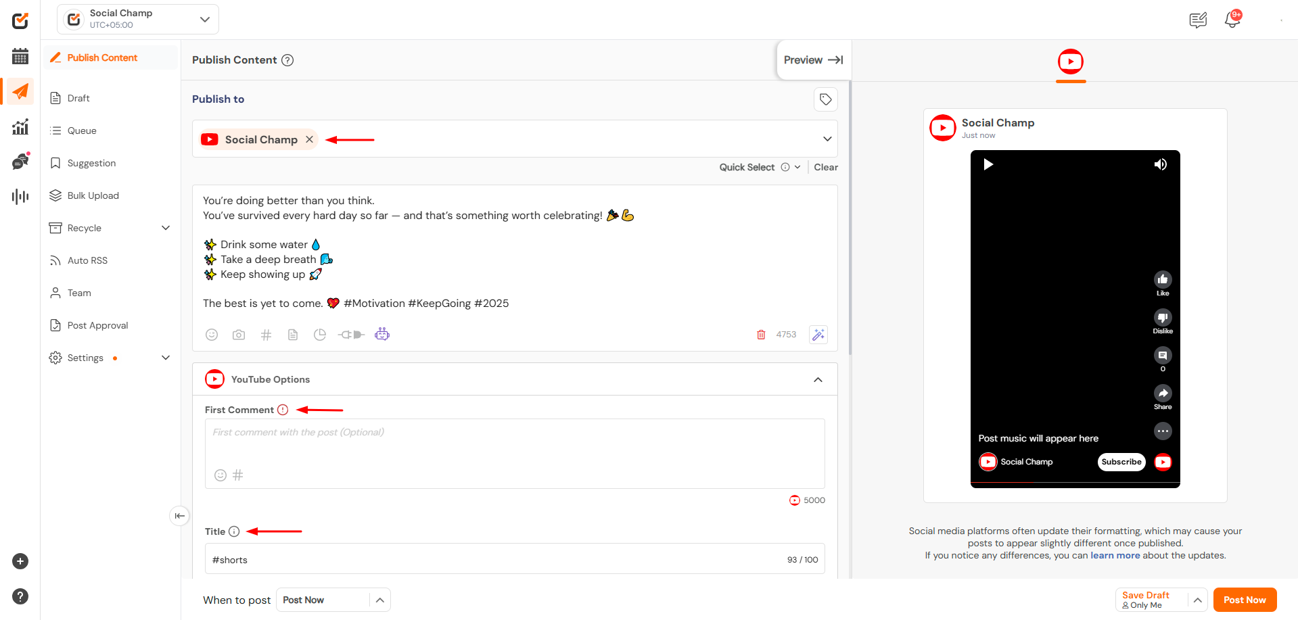
Task: Click the magic wand AI icon
Action: click(818, 335)
